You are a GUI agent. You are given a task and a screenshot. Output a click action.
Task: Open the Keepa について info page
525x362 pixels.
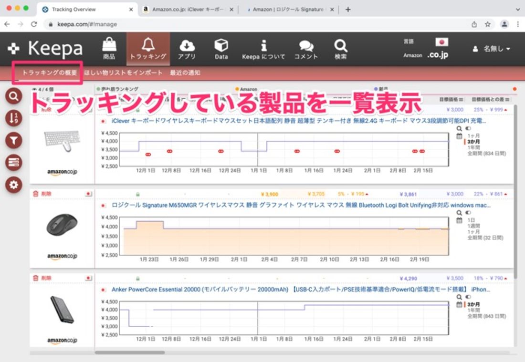[263, 49]
